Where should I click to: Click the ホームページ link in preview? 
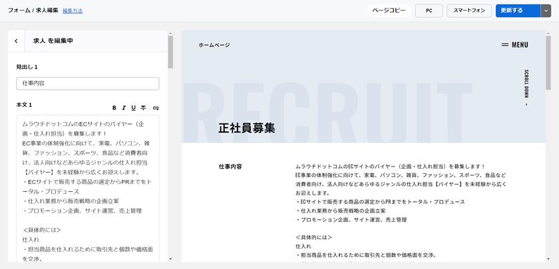(214, 45)
